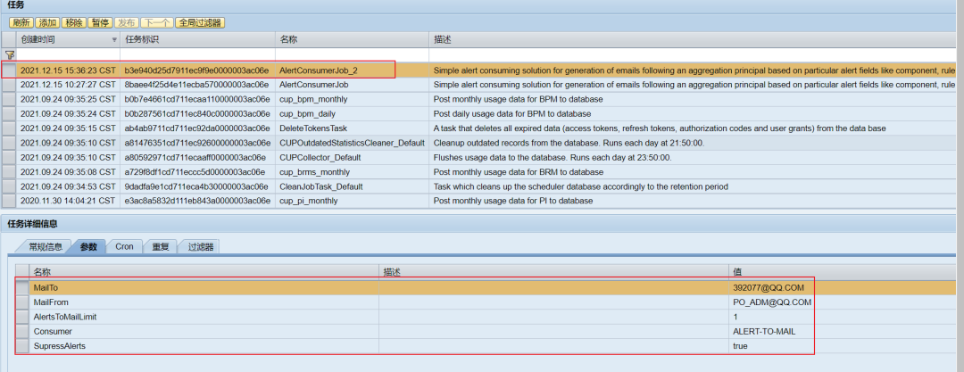Open the 全局过滤器 global filter
The image size is (964, 372).
point(200,23)
